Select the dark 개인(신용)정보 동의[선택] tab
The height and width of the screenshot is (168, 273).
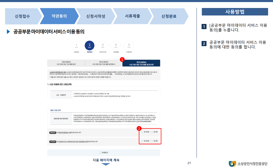click(141, 63)
